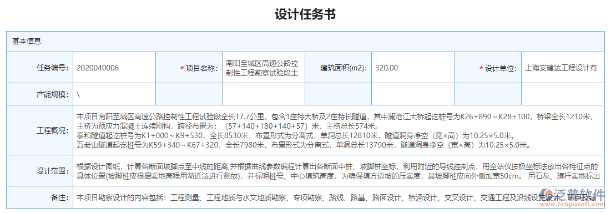Click the 设计范围 label
Screen dimensions: 611x213
click(53, 170)
